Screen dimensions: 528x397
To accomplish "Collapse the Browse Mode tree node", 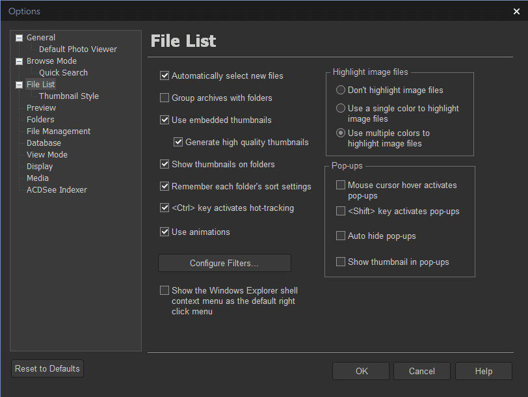I will [x=19, y=61].
